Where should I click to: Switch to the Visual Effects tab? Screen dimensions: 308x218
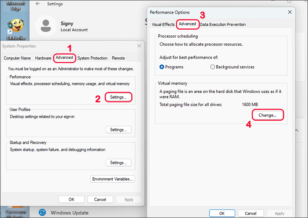(163, 24)
